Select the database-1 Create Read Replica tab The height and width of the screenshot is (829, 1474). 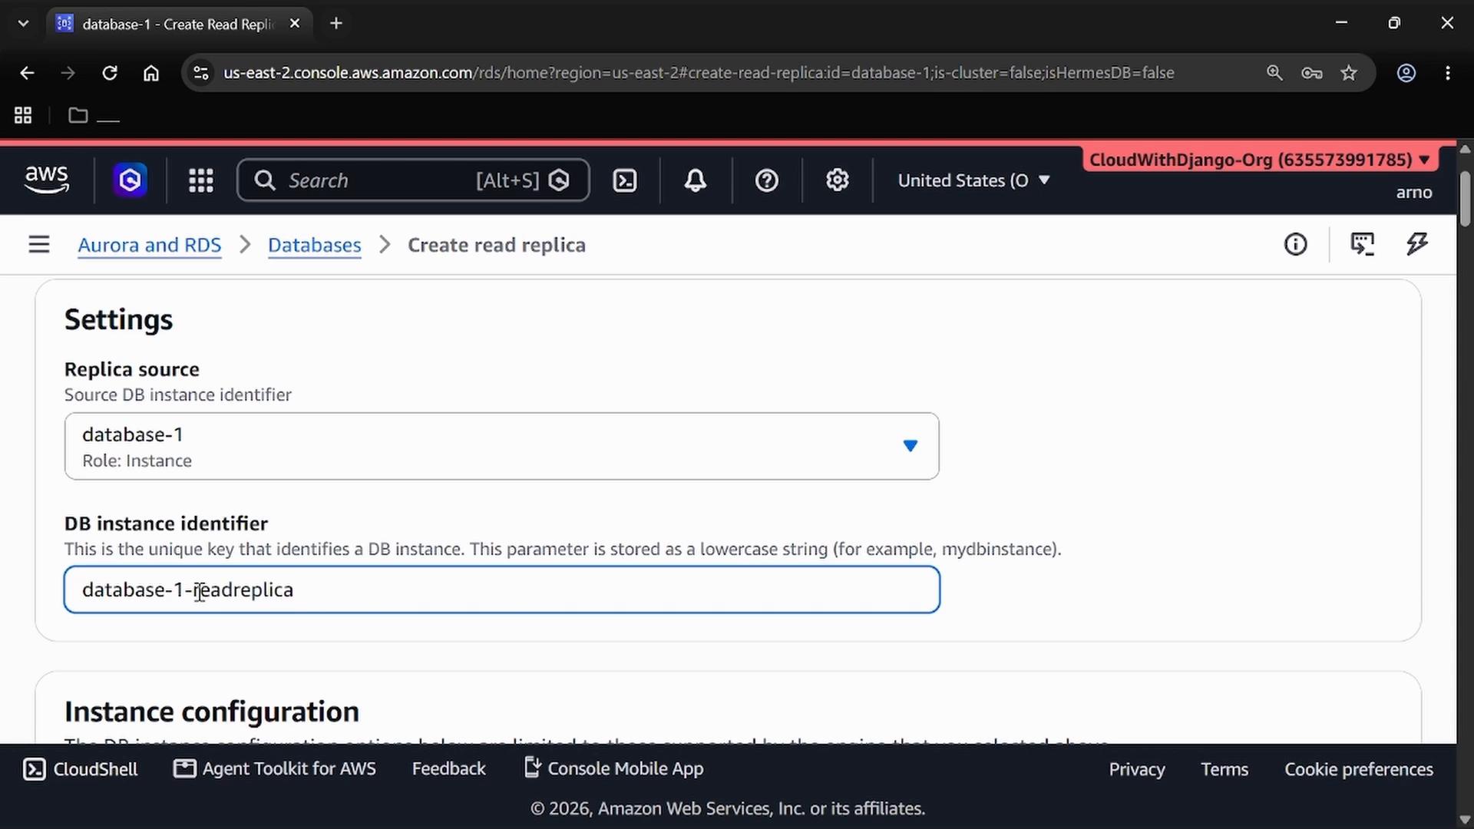tap(179, 24)
